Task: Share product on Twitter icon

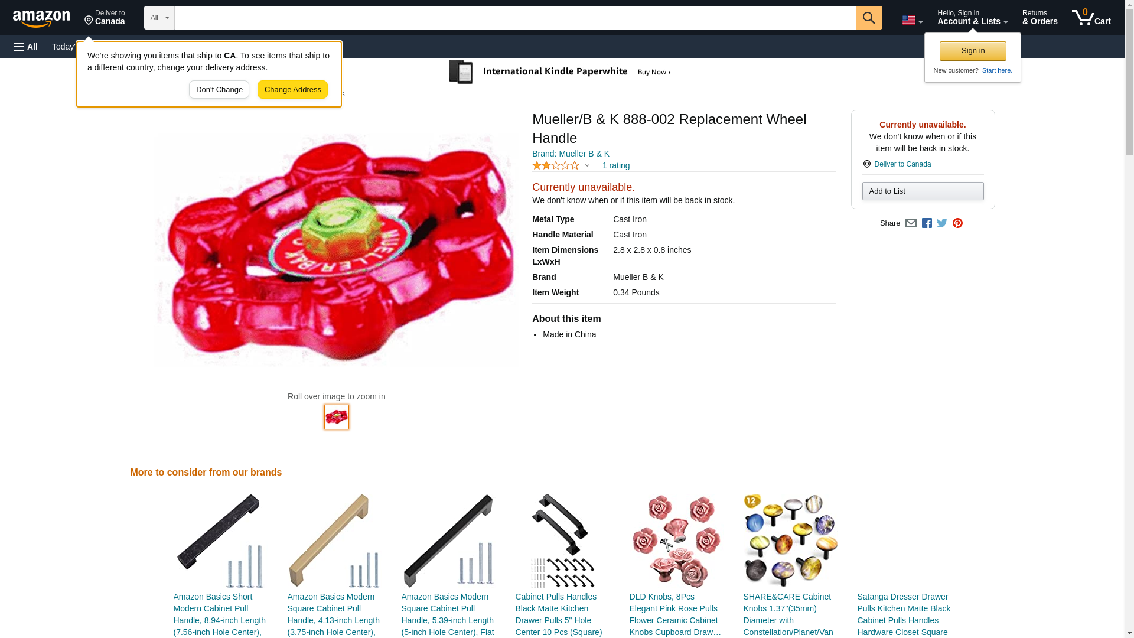Action: (942, 223)
